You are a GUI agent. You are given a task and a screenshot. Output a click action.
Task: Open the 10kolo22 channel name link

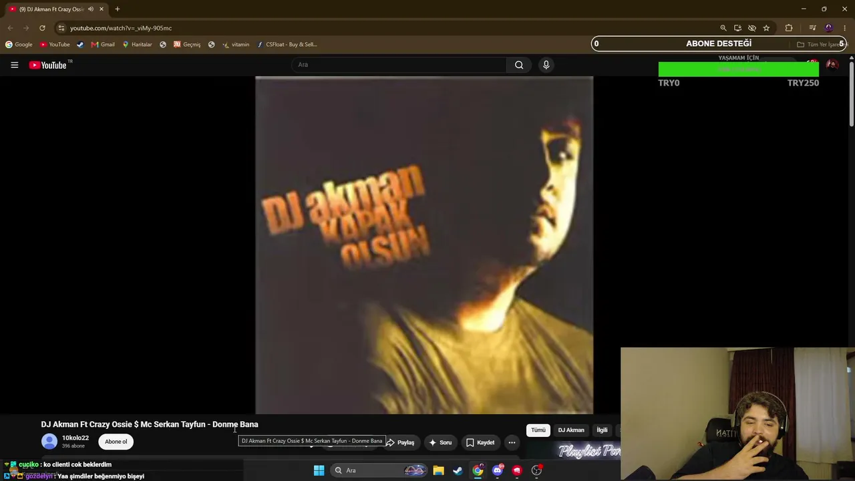[x=75, y=438]
